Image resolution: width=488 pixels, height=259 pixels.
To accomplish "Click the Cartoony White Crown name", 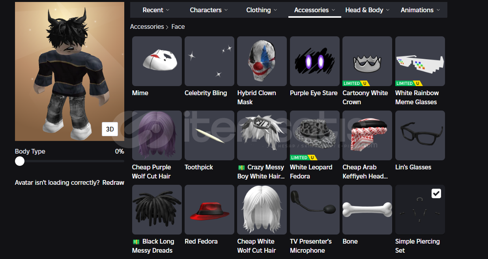I will tap(365, 98).
